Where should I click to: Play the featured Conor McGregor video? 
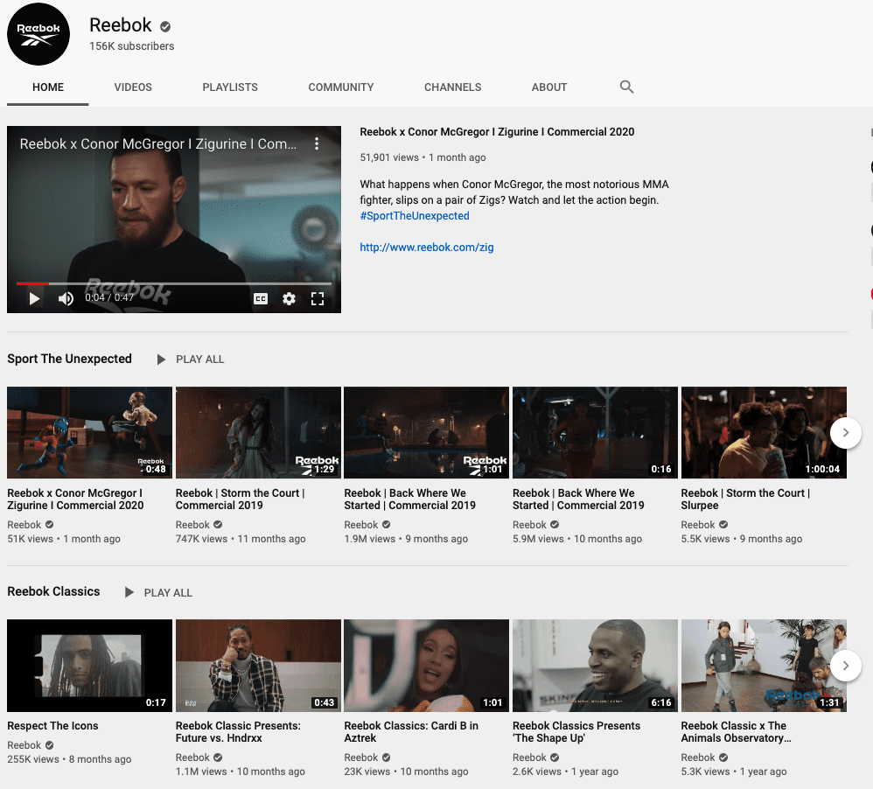[34, 299]
